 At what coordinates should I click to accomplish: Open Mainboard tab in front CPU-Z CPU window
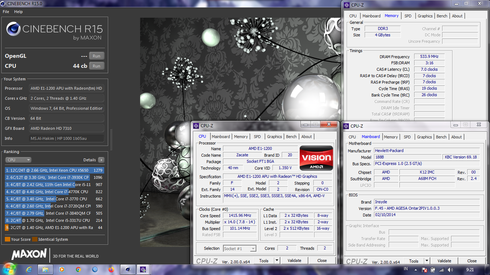point(221,137)
